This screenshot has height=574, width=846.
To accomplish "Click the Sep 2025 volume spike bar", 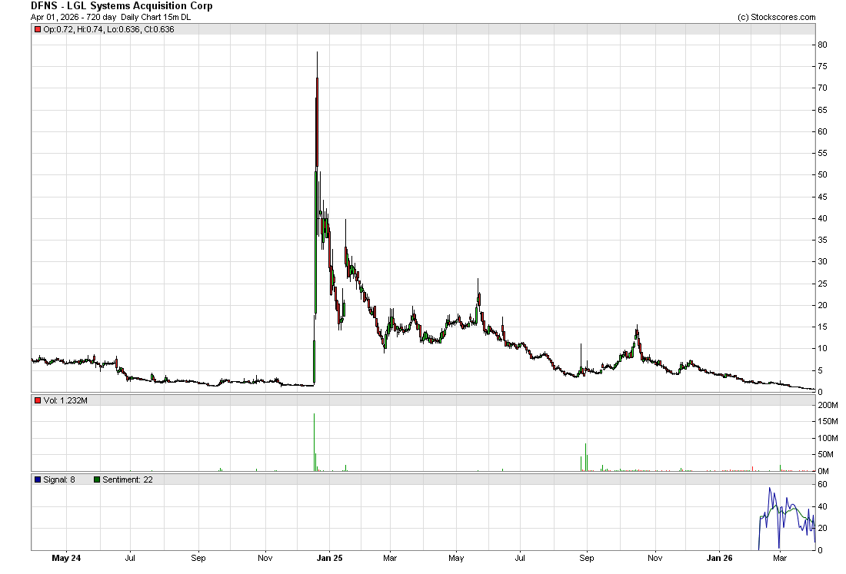I will pyautogui.click(x=585, y=457).
